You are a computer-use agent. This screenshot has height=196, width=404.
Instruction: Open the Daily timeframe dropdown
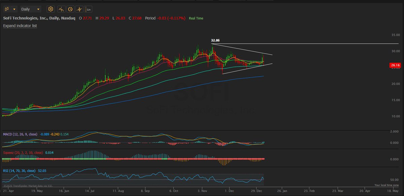pos(30,9)
